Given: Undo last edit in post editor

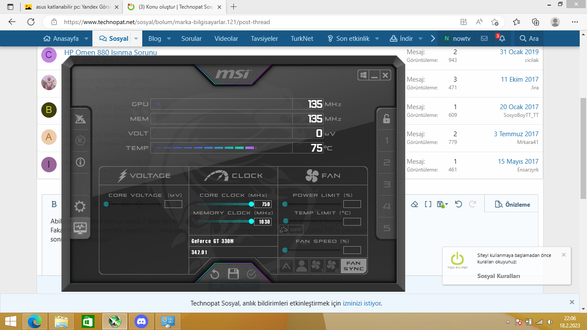Looking at the screenshot, I should (x=459, y=204).
